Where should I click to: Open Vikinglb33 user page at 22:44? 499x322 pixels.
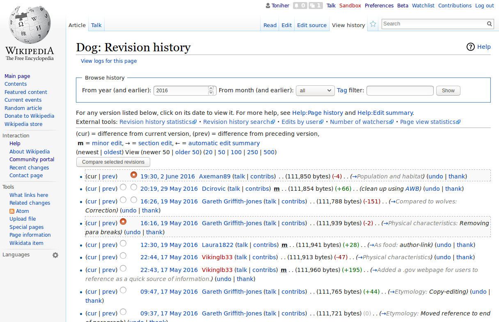click(x=217, y=257)
